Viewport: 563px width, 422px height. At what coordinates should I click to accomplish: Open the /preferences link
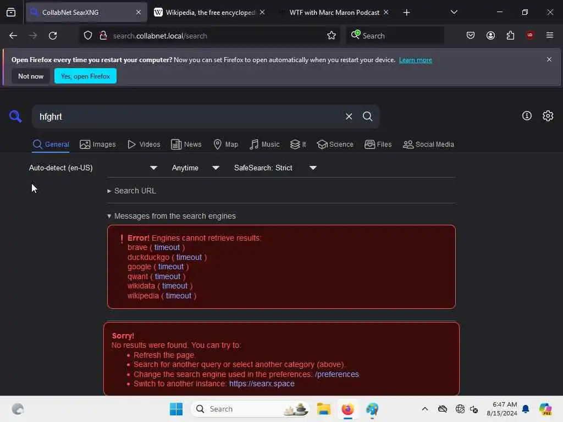point(337,374)
